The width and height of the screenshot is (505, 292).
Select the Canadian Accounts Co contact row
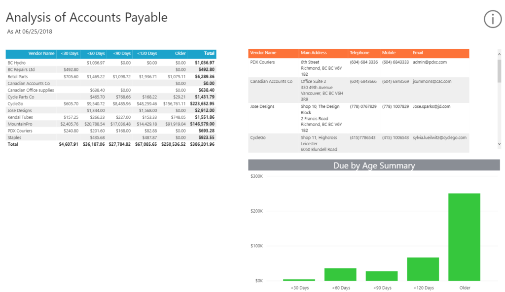271,80
